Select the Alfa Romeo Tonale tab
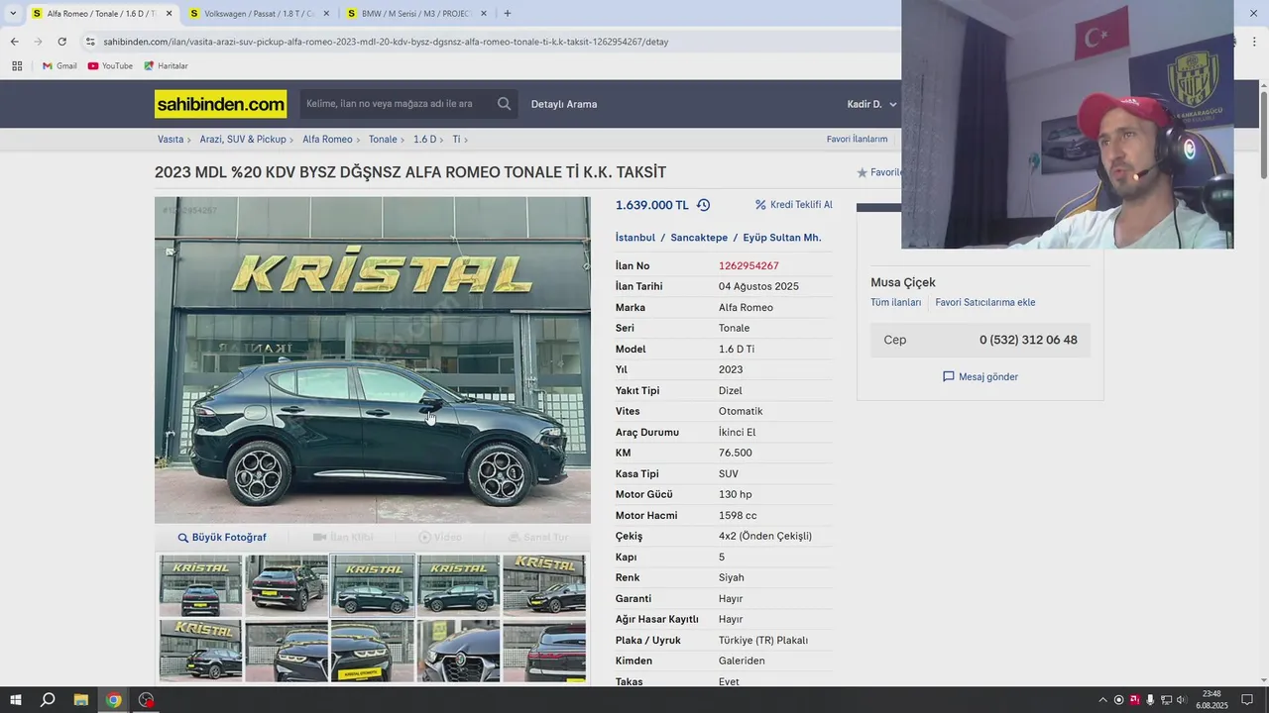 [101, 14]
